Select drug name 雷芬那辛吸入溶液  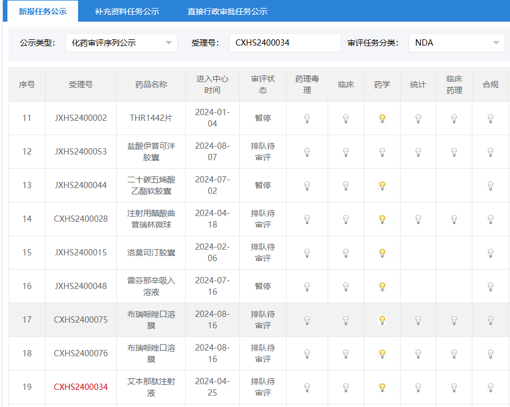(x=151, y=286)
